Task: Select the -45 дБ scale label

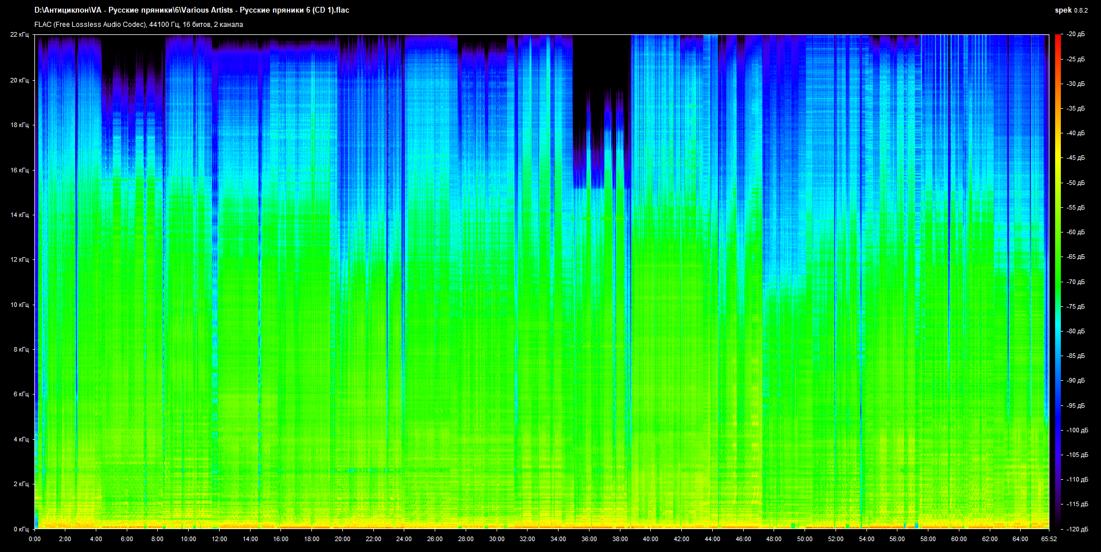Action: pos(1076,158)
